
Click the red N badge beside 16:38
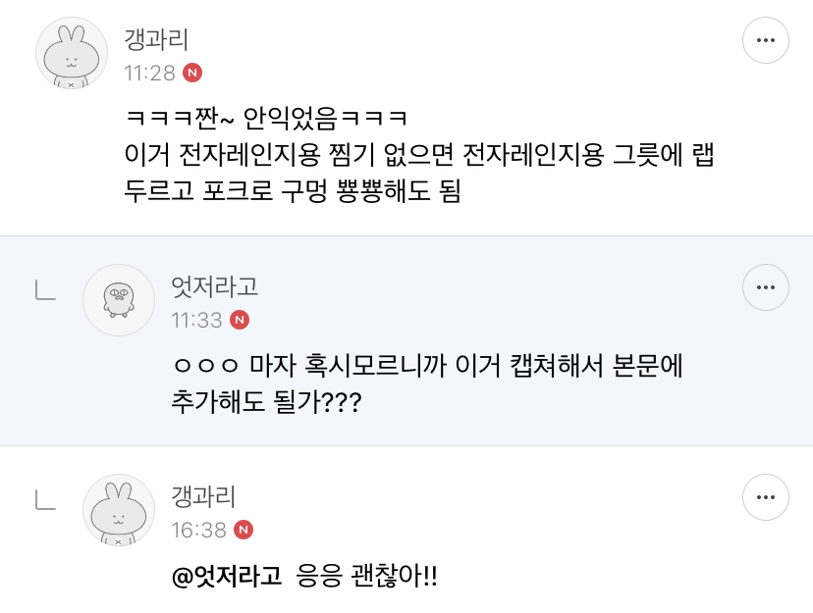[244, 530]
